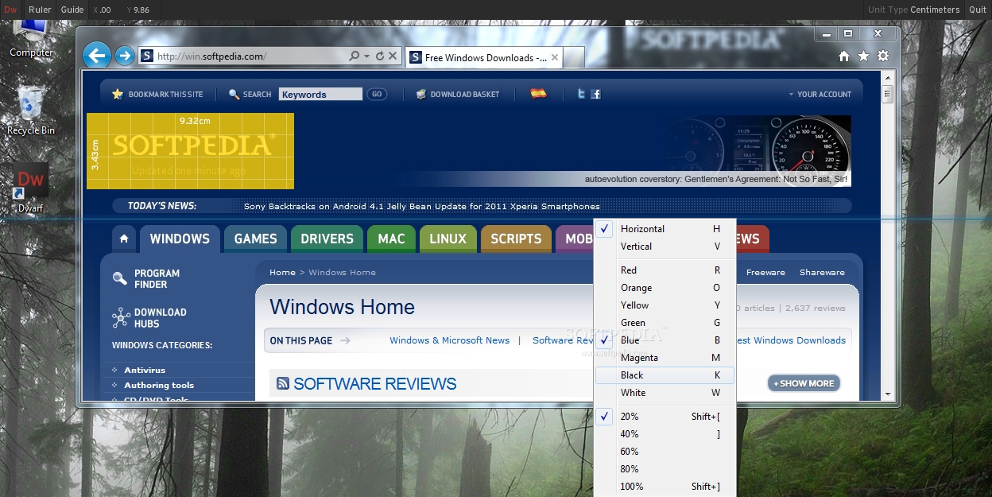992x497 pixels.
Task: Select the Free Windows Downloads tab
Action: 484,57
